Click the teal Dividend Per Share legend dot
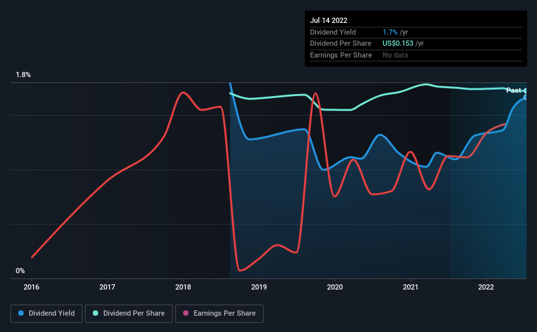The height and width of the screenshot is (332, 537). pyautogui.click(x=95, y=313)
